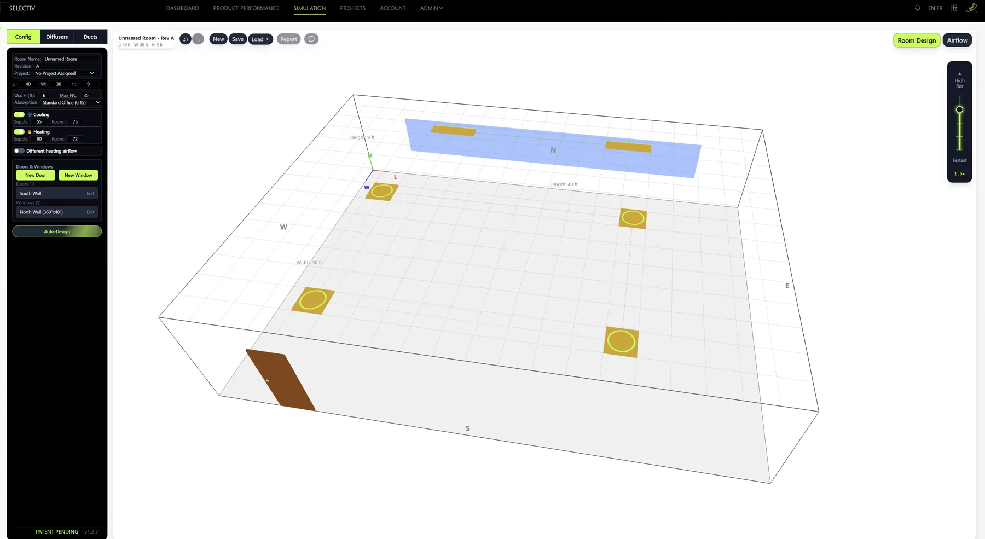
Task: Open the Project dropdown
Action: 65,73
